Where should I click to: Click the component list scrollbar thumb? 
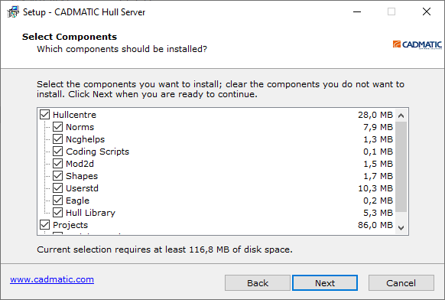(401, 167)
